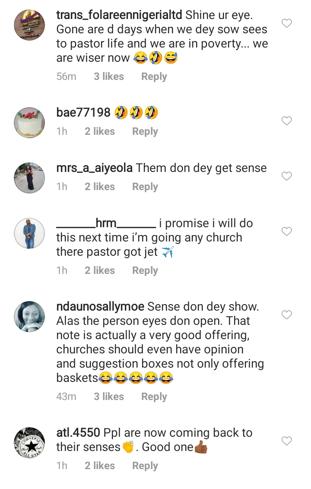View mrs_a_aiyeola's profile avatar

tap(30, 178)
